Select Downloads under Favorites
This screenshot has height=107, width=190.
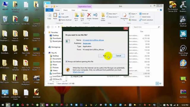tap(56, 38)
